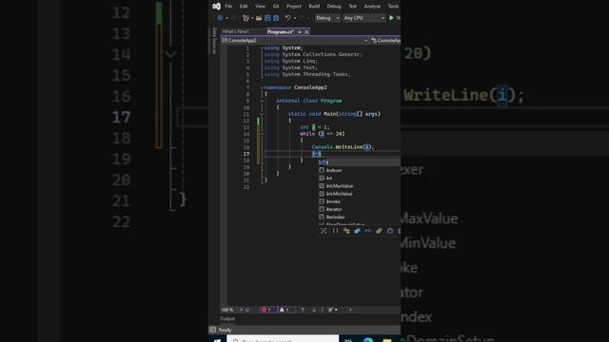Toggle pin on Program.cs tab
The image size is (609, 342).
click(300, 32)
